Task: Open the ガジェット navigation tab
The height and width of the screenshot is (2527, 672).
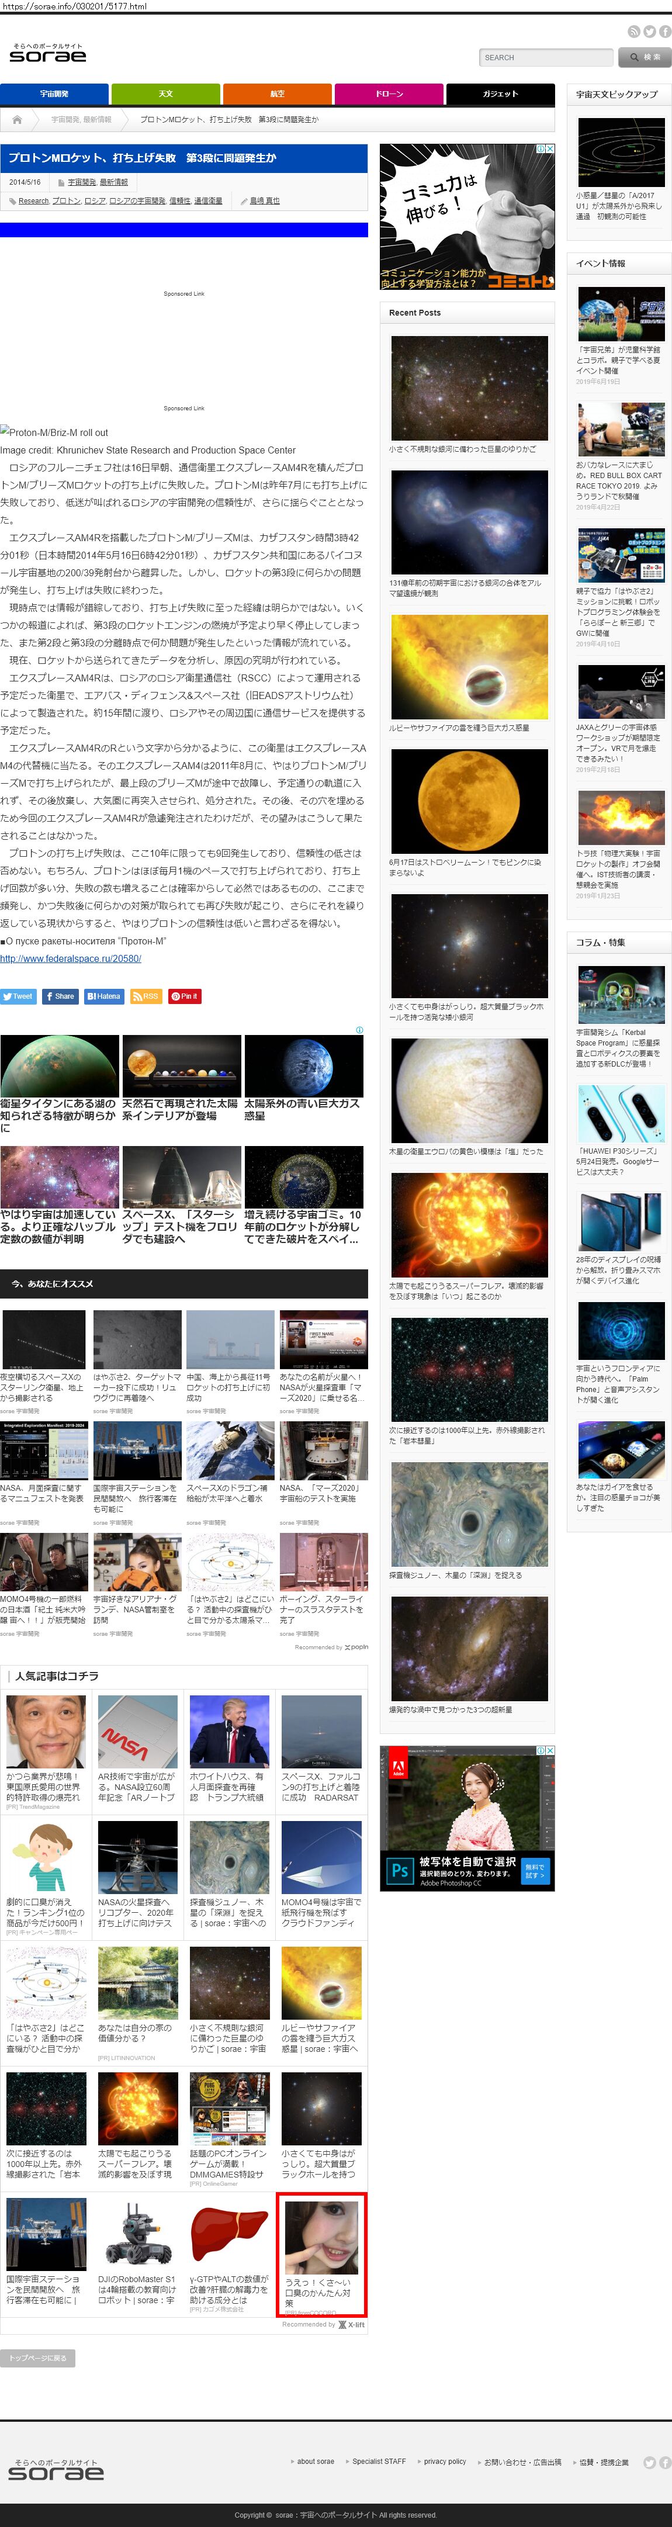Action: [500, 94]
